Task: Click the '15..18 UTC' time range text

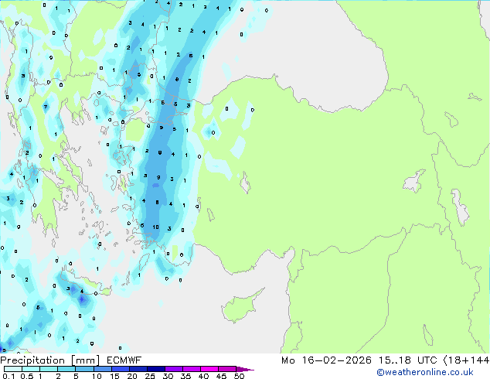Action: point(407,360)
